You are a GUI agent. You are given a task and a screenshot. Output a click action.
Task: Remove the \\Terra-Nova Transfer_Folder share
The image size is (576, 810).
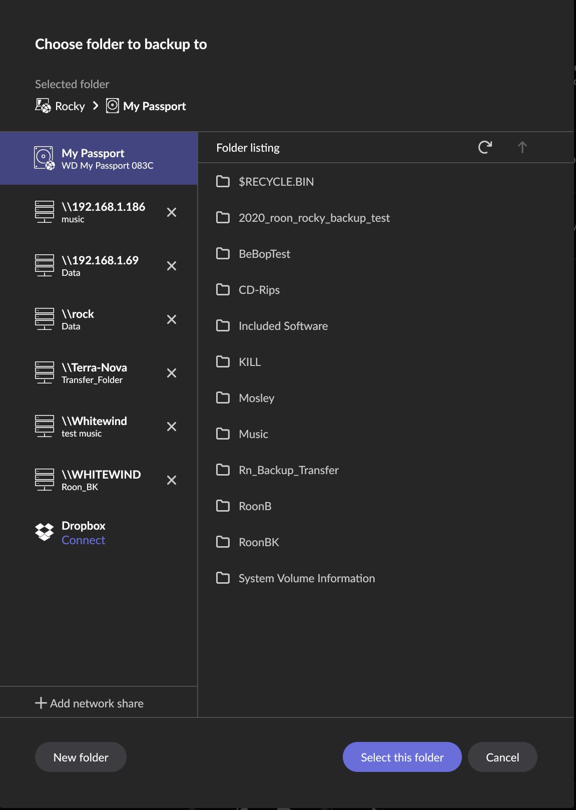171,373
